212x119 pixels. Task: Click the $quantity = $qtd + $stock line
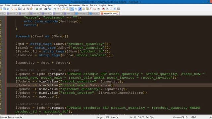pyautogui.click(x=43, y=62)
